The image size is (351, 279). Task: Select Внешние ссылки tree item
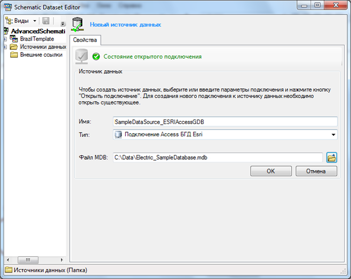(x=41, y=54)
